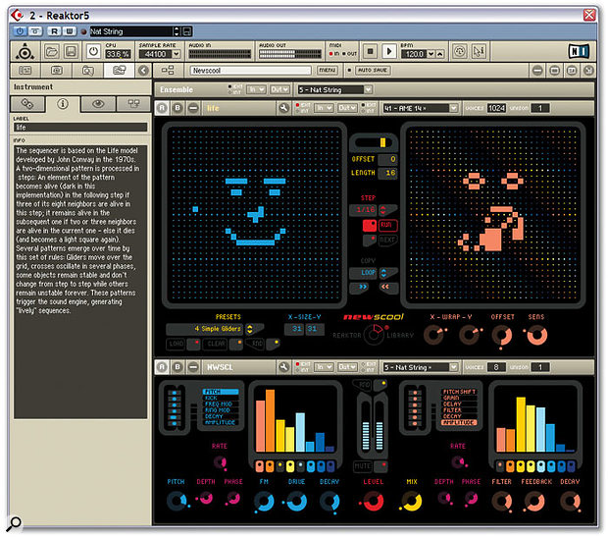
Task: Click the CLEAR pattern button
Action: point(216,344)
